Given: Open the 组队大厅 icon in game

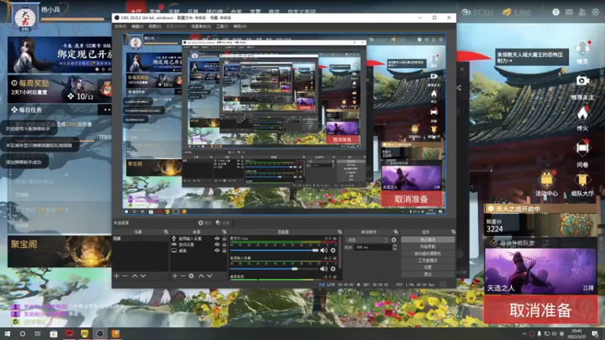Looking at the screenshot, I should pos(582,180).
